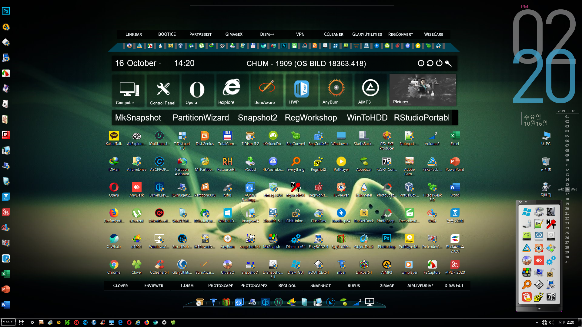Select DISM GUI in bottom menu bar

coord(454,286)
